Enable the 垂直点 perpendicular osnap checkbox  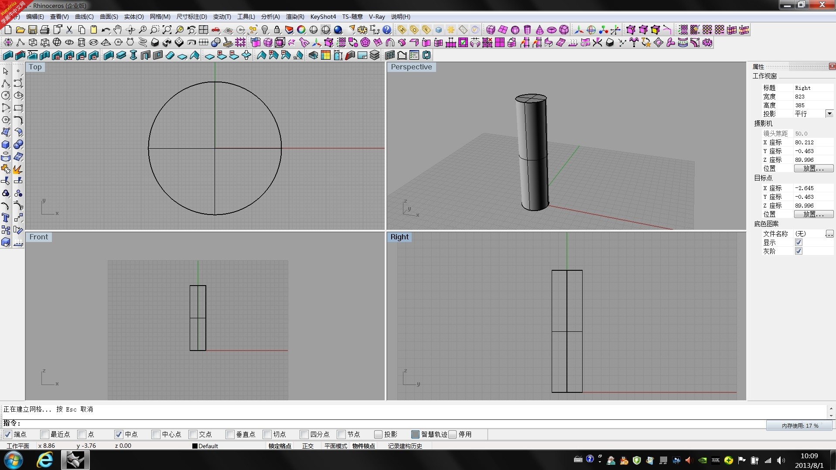(x=230, y=434)
